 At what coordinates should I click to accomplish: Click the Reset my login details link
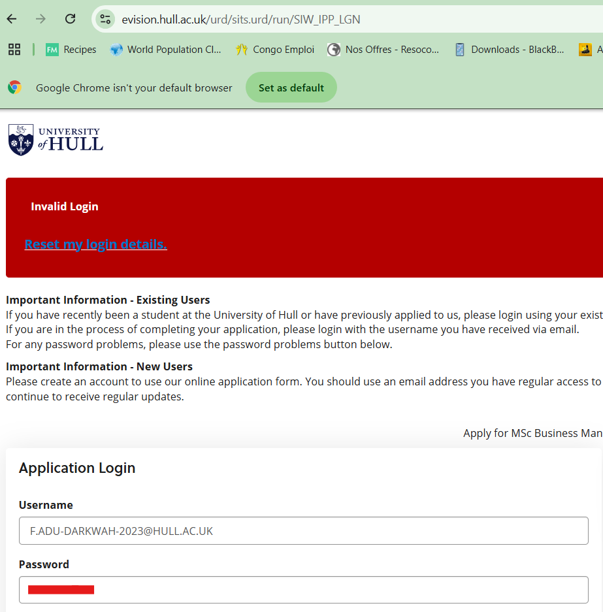[x=95, y=244]
